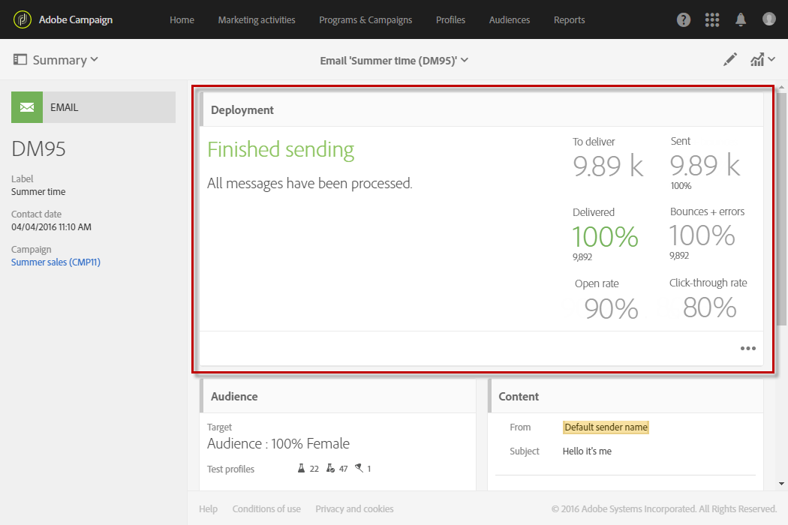788x525 pixels.
Task: Click the 'Test profiles' label
Action: coord(230,469)
